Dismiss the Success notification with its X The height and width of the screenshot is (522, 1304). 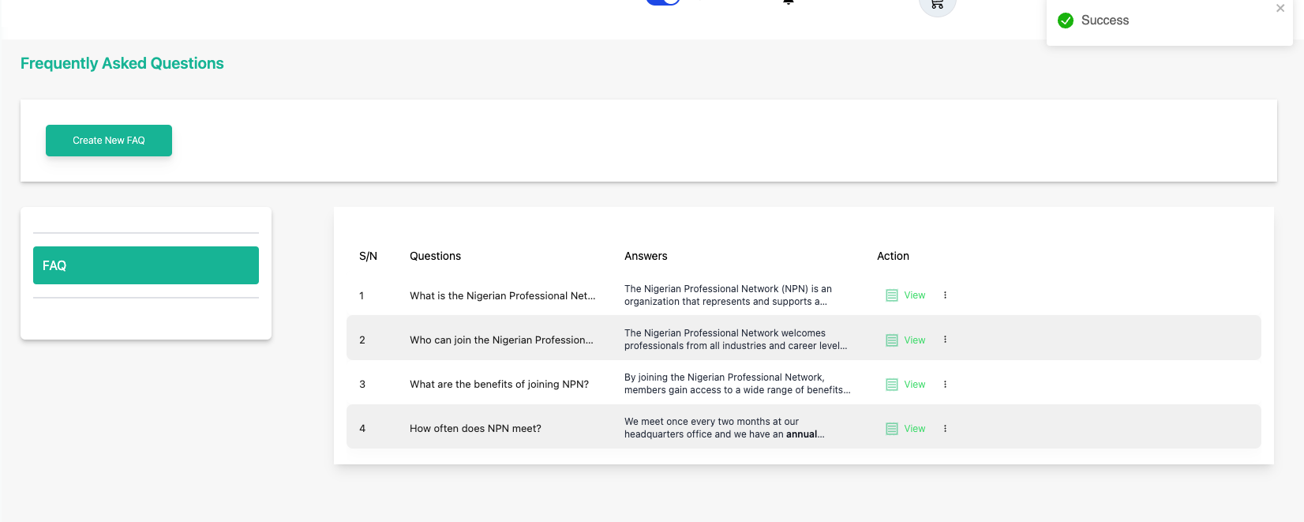pos(1280,8)
